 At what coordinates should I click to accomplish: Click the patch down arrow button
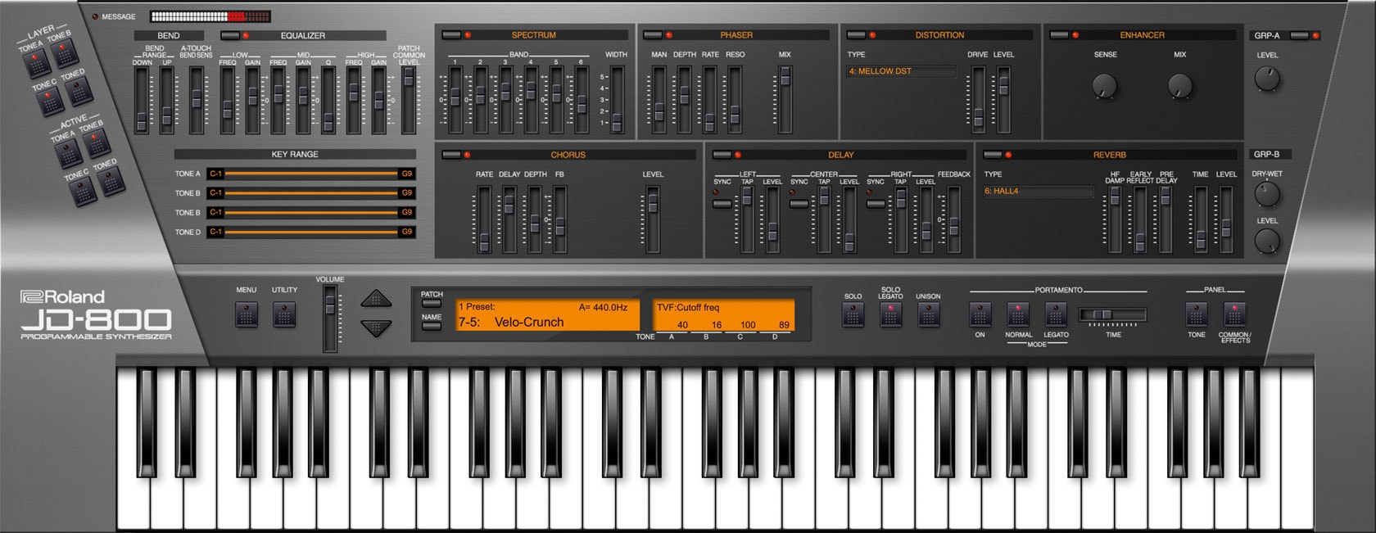376,328
